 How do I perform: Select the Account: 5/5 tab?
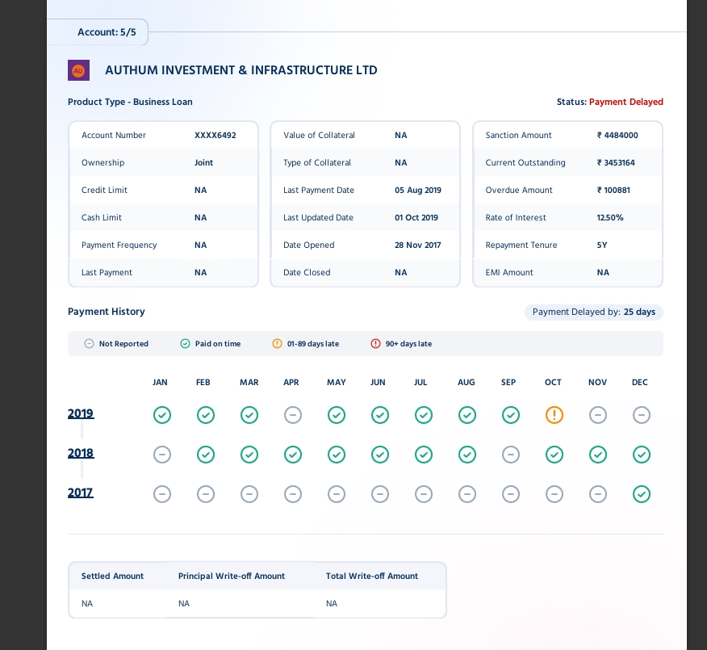[107, 32]
